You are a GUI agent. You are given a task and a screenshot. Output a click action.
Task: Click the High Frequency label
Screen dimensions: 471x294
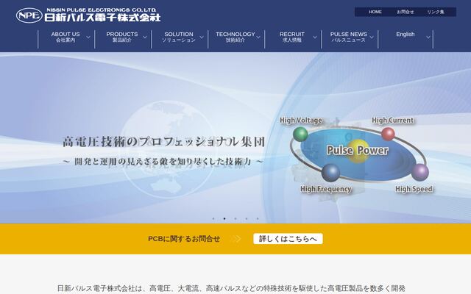click(x=326, y=189)
